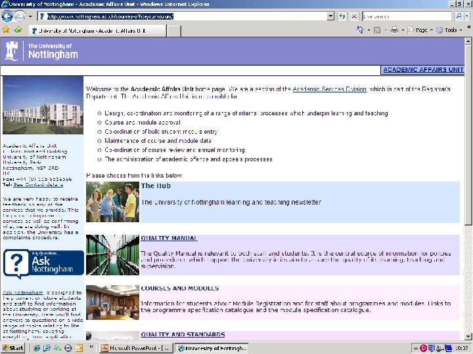Click the tray icon left of the monitor icon

tap(440, 348)
